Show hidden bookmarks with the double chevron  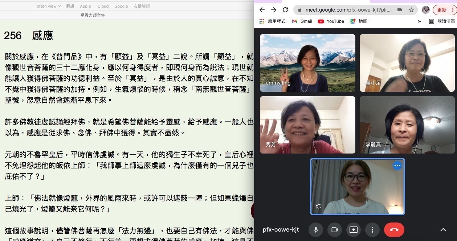pyautogui.click(x=420, y=21)
